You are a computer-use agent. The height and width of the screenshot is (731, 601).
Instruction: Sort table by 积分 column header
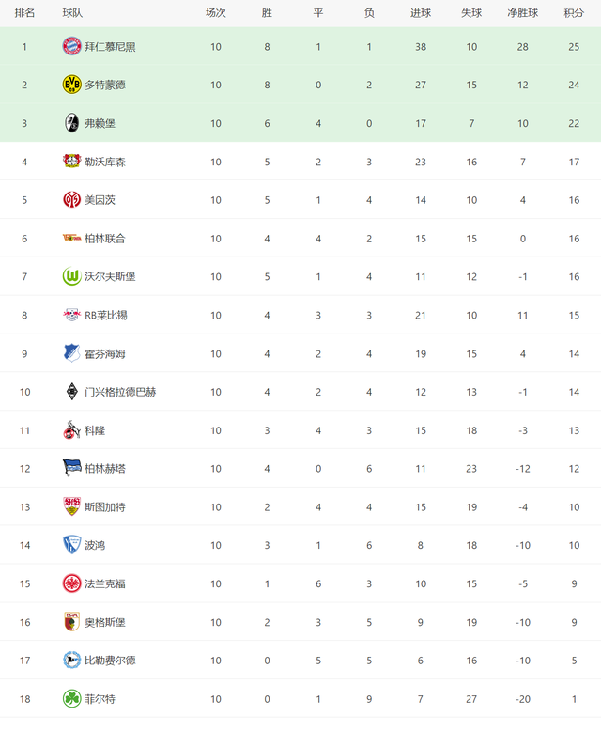574,13
